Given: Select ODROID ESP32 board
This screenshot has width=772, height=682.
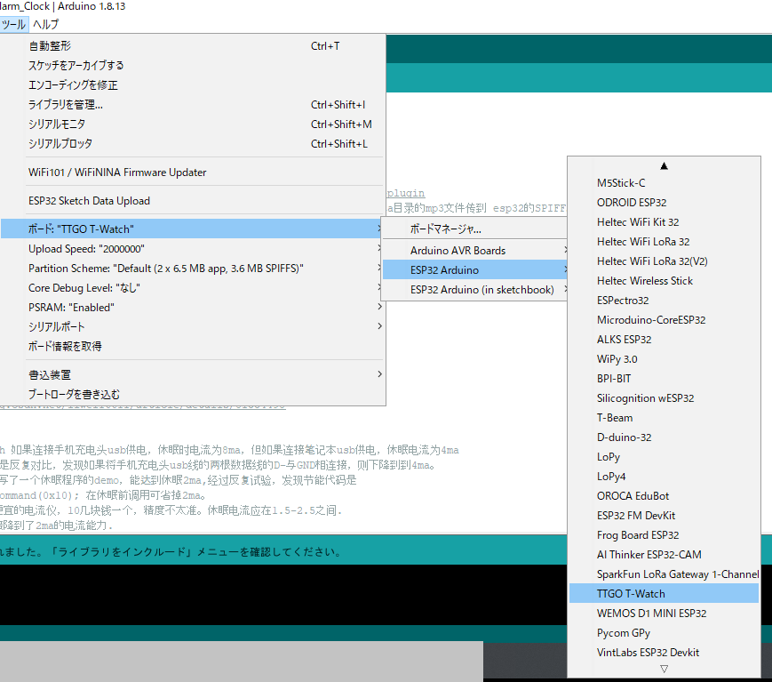Looking at the screenshot, I should 664,203.
